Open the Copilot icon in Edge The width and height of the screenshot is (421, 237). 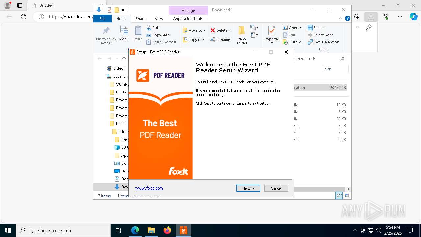(x=414, y=17)
